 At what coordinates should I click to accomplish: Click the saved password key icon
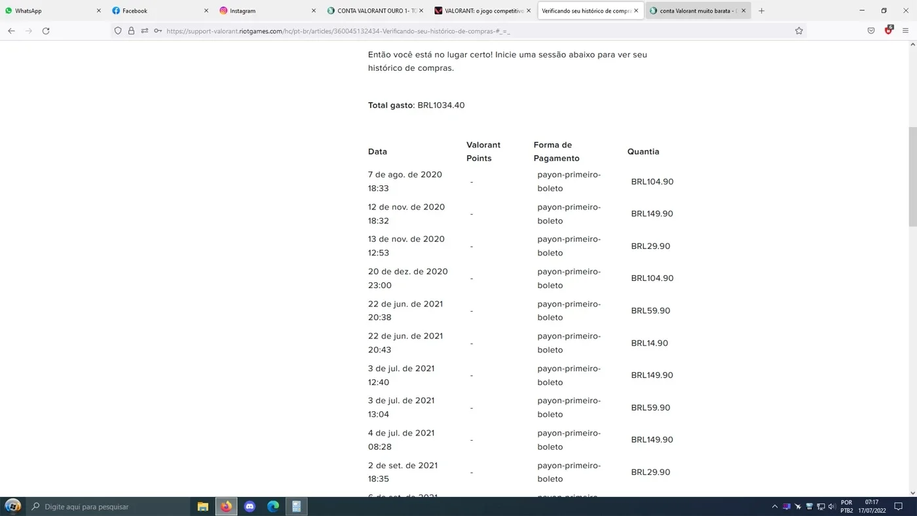tap(158, 31)
